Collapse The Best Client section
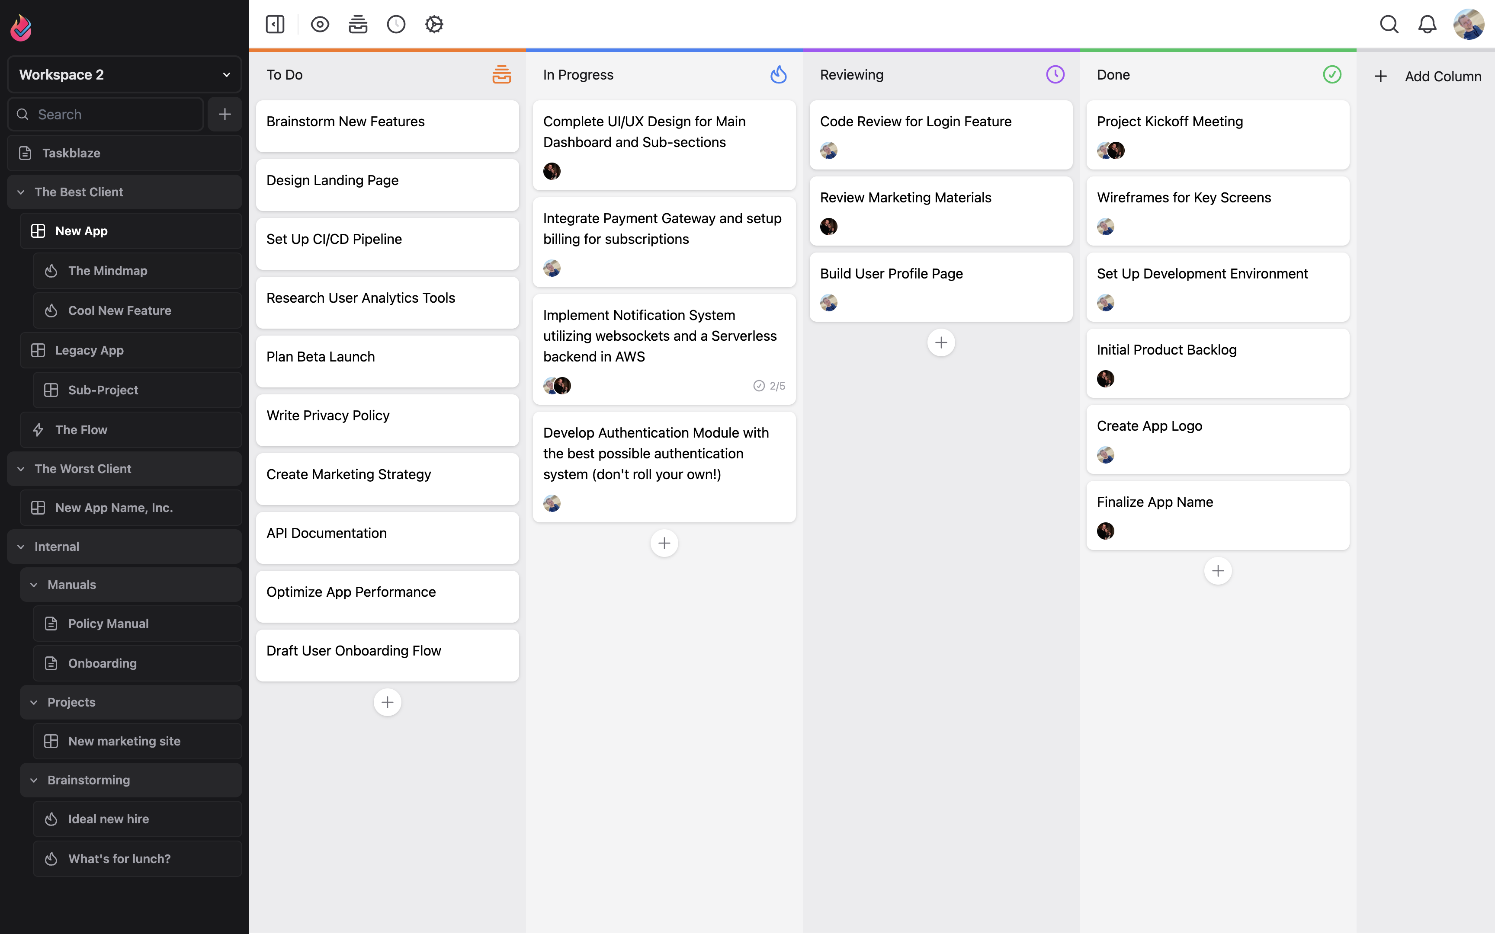 (x=19, y=192)
